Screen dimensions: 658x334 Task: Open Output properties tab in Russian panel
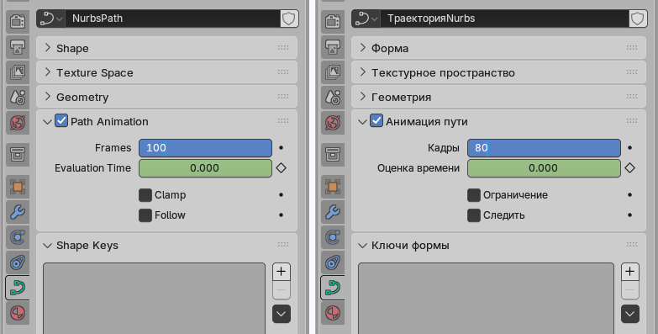[x=333, y=46]
